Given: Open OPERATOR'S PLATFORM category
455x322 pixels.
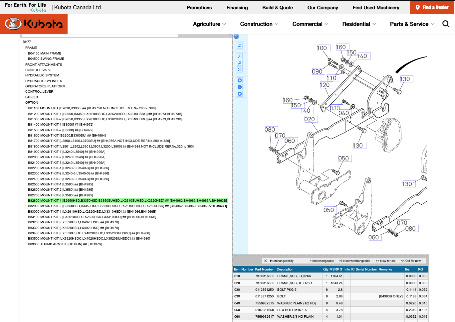Looking at the screenshot, I should pyautogui.click(x=45, y=86).
